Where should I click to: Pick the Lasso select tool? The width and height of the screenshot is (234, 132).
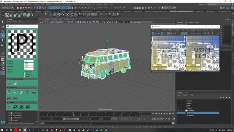click(x=3, y=27)
